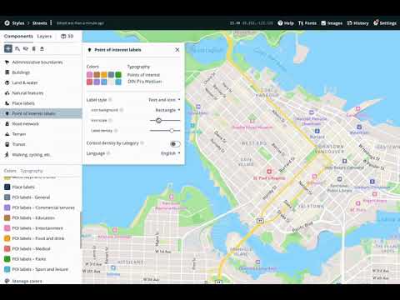Select POI labels - Medical color

tap(41, 249)
